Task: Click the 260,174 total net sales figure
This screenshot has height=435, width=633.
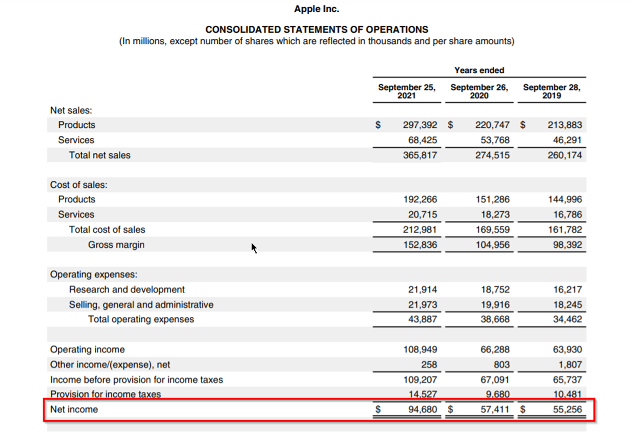Action: (x=564, y=155)
